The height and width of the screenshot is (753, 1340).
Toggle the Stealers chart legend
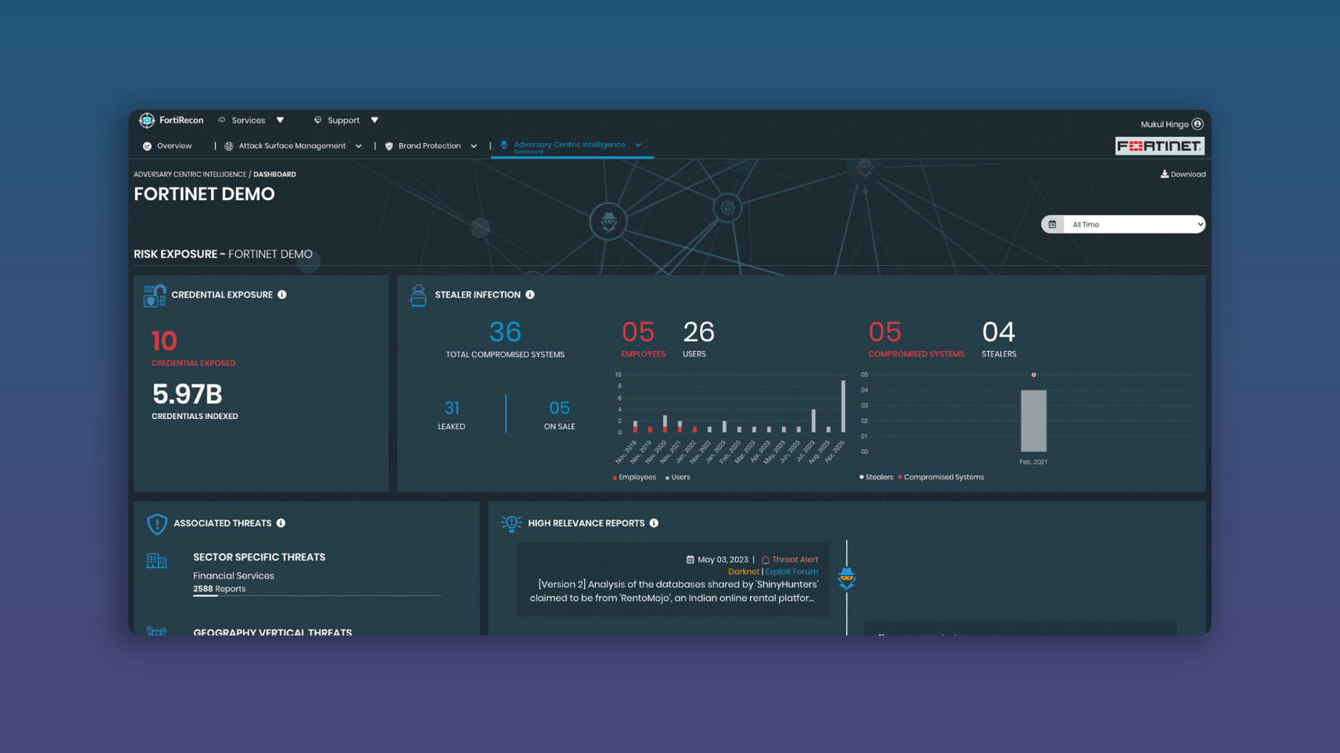click(x=877, y=478)
